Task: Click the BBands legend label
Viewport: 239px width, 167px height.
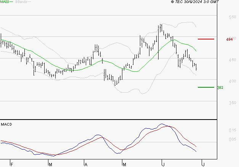Action: click(21, 2)
